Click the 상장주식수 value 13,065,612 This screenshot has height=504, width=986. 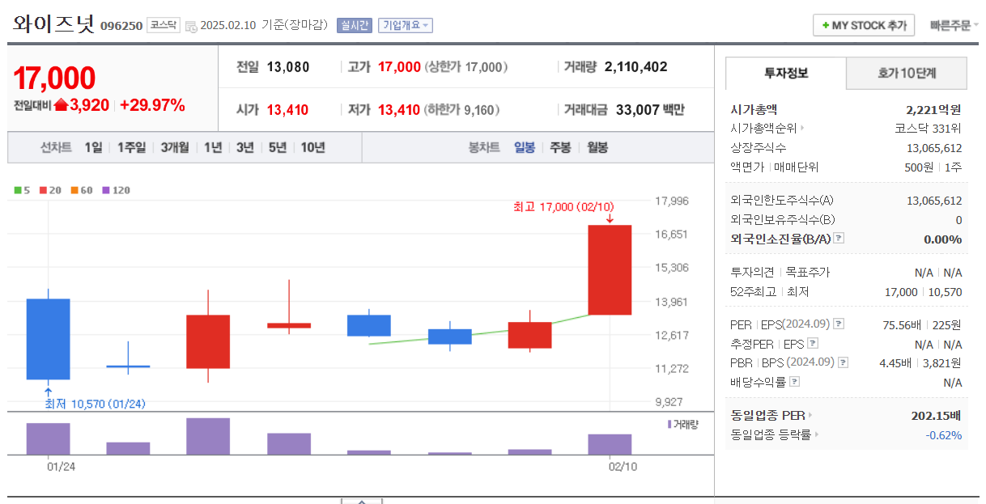click(x=934, y=147)
